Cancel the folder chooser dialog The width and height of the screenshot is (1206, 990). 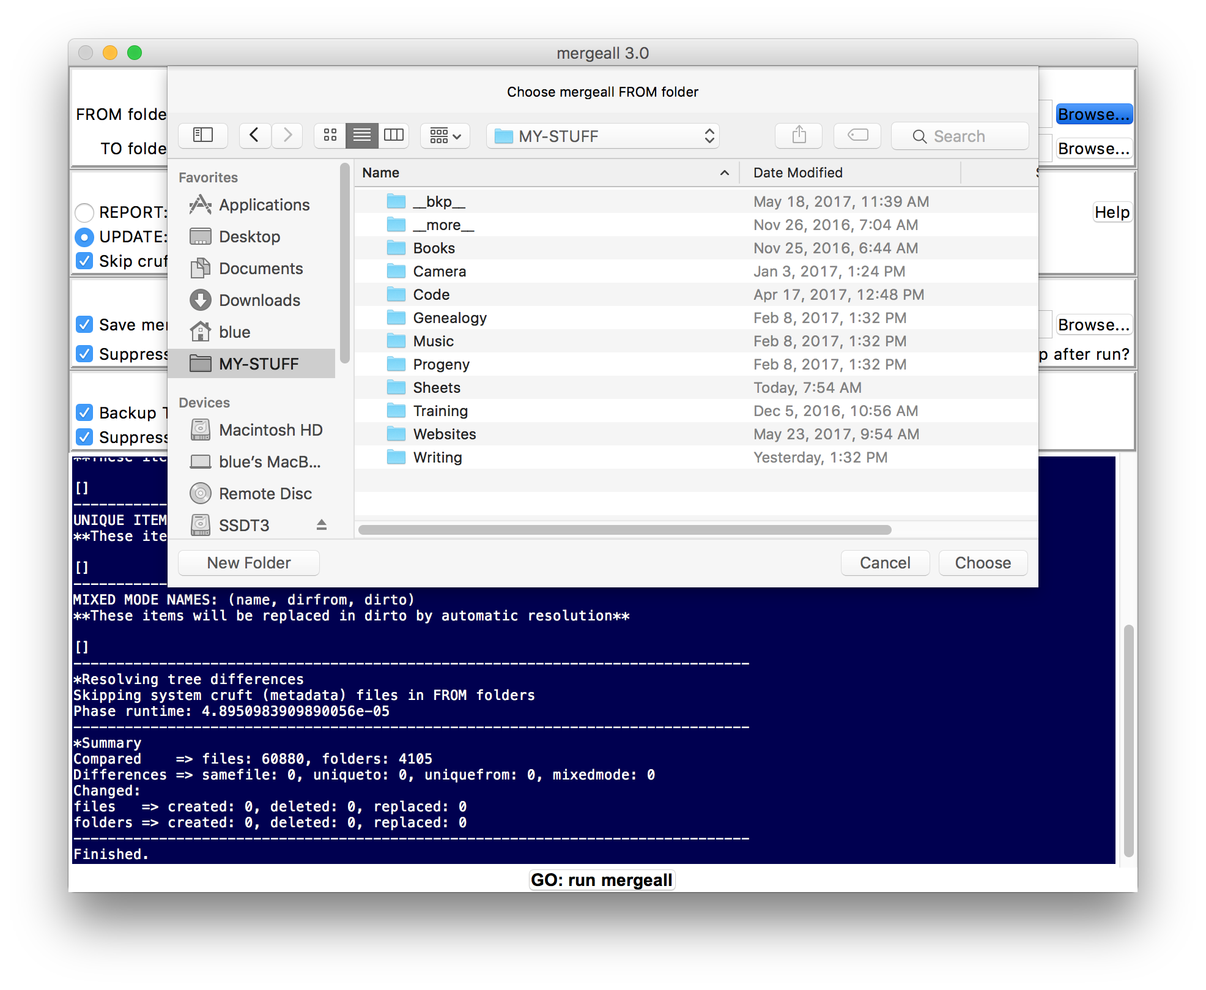coord(885,563)
